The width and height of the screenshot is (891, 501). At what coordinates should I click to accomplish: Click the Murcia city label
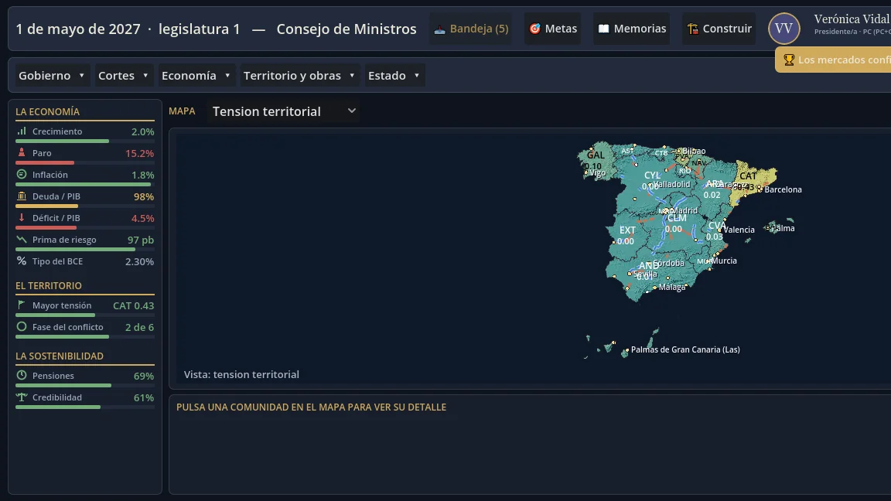pos(724,261)
